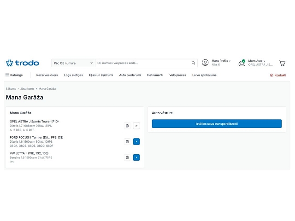Screen dimensions: 295x221
Task: Click OPEL ASTRA J Sports Tourer entry
Action: click(34, 122)
